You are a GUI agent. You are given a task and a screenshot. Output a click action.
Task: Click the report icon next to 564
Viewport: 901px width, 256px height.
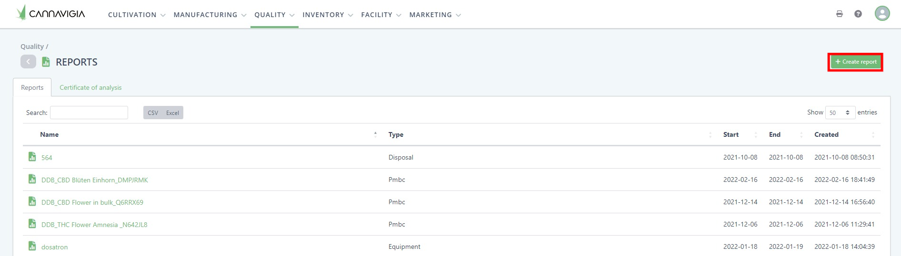32,157
